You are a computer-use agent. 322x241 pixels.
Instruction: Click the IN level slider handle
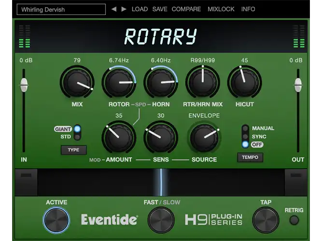click(x=24, y=85)
